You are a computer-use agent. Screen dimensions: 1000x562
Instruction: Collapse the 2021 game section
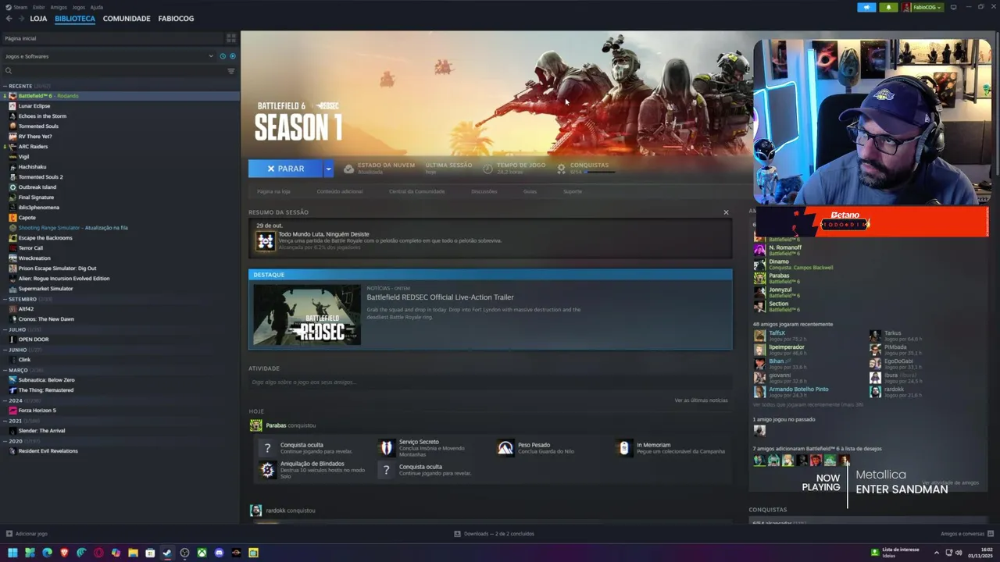point(5,421)
